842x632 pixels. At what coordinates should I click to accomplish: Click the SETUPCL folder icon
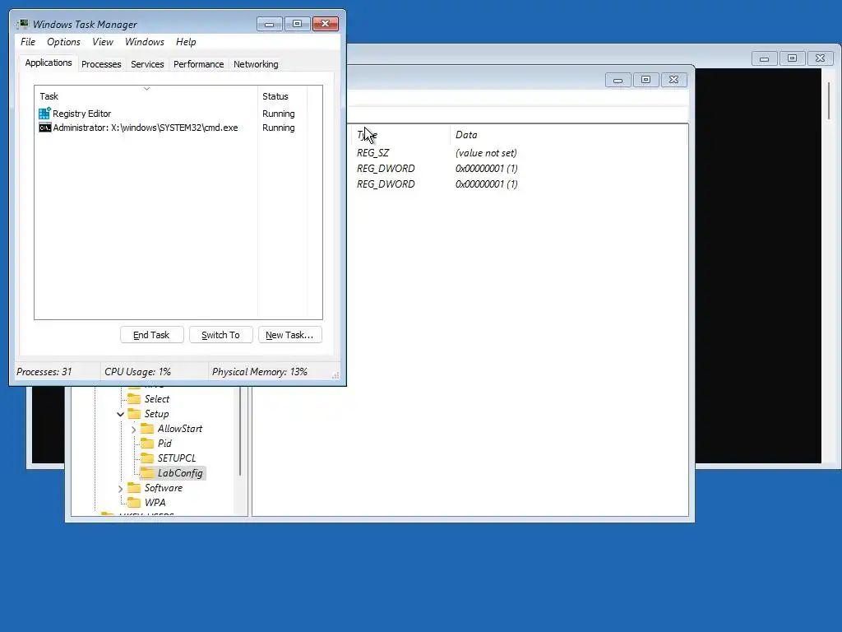click(146, 458)
